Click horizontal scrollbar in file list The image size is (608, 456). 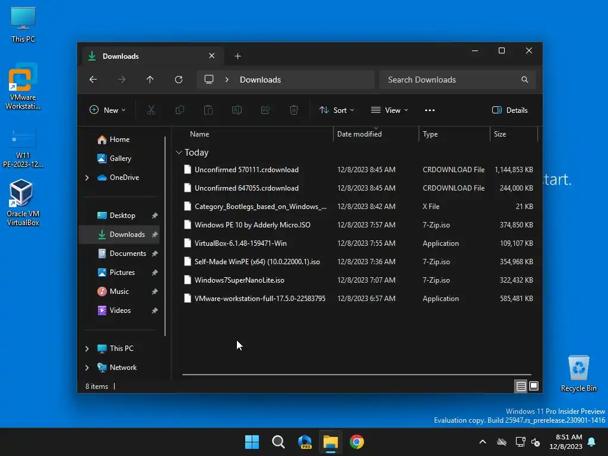tap(357, 375)
